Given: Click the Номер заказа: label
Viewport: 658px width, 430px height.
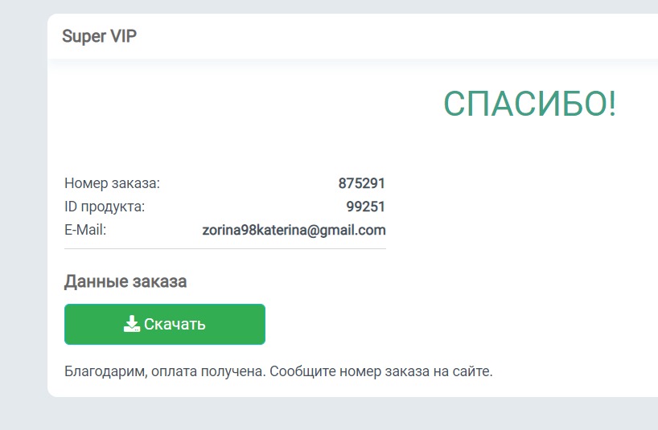Looking at the screenshot, I should coord(112,183).
